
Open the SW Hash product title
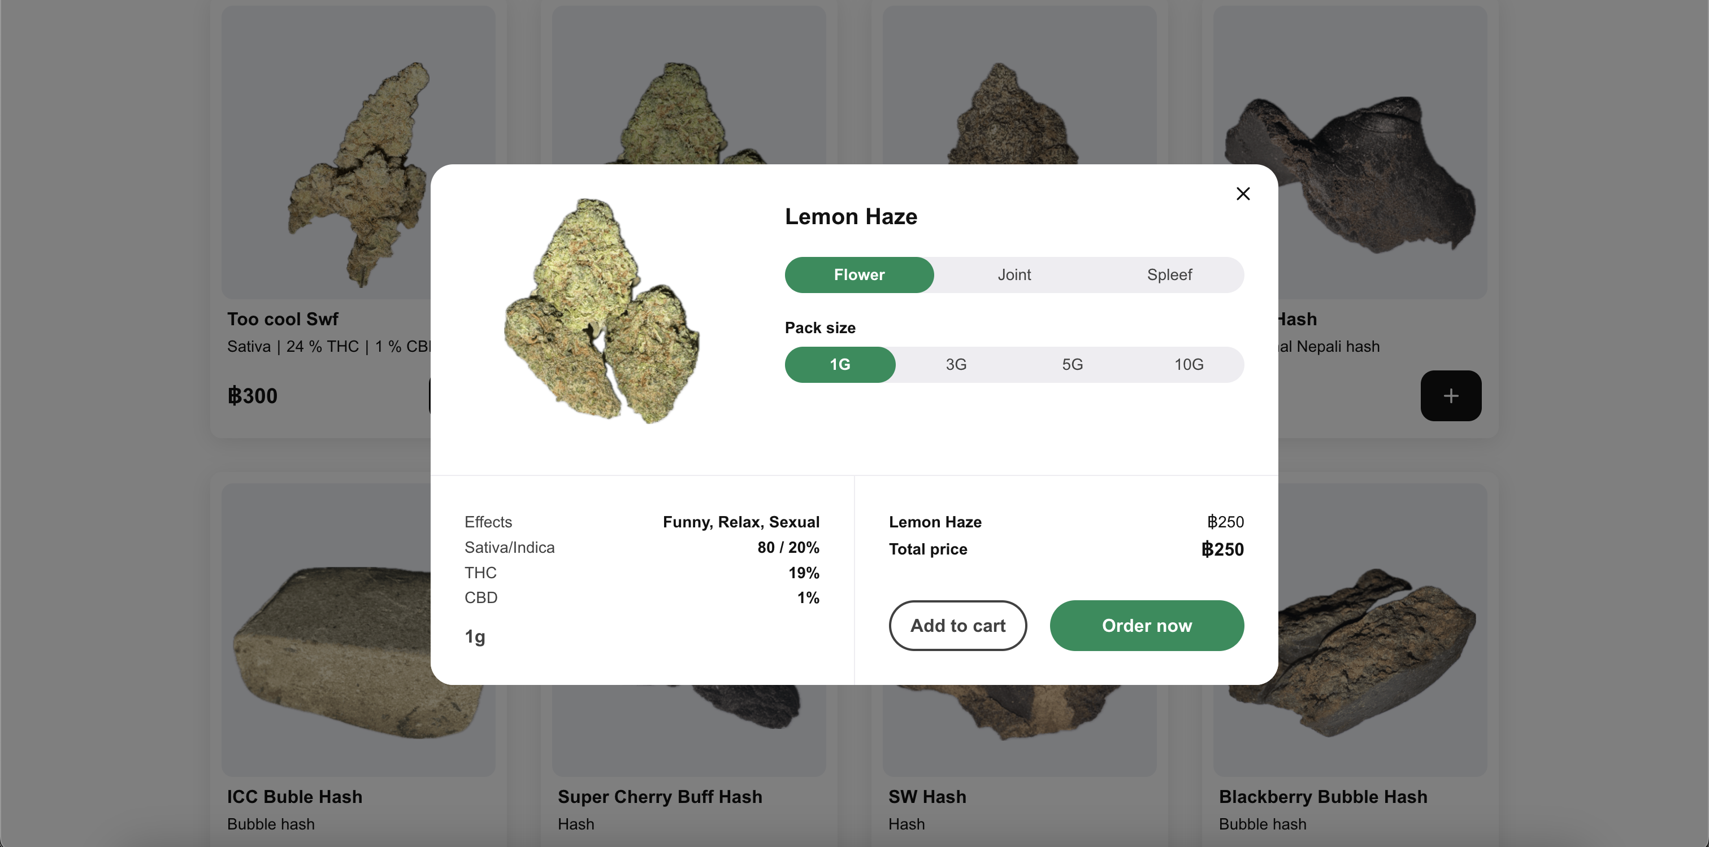coord(927,797)
